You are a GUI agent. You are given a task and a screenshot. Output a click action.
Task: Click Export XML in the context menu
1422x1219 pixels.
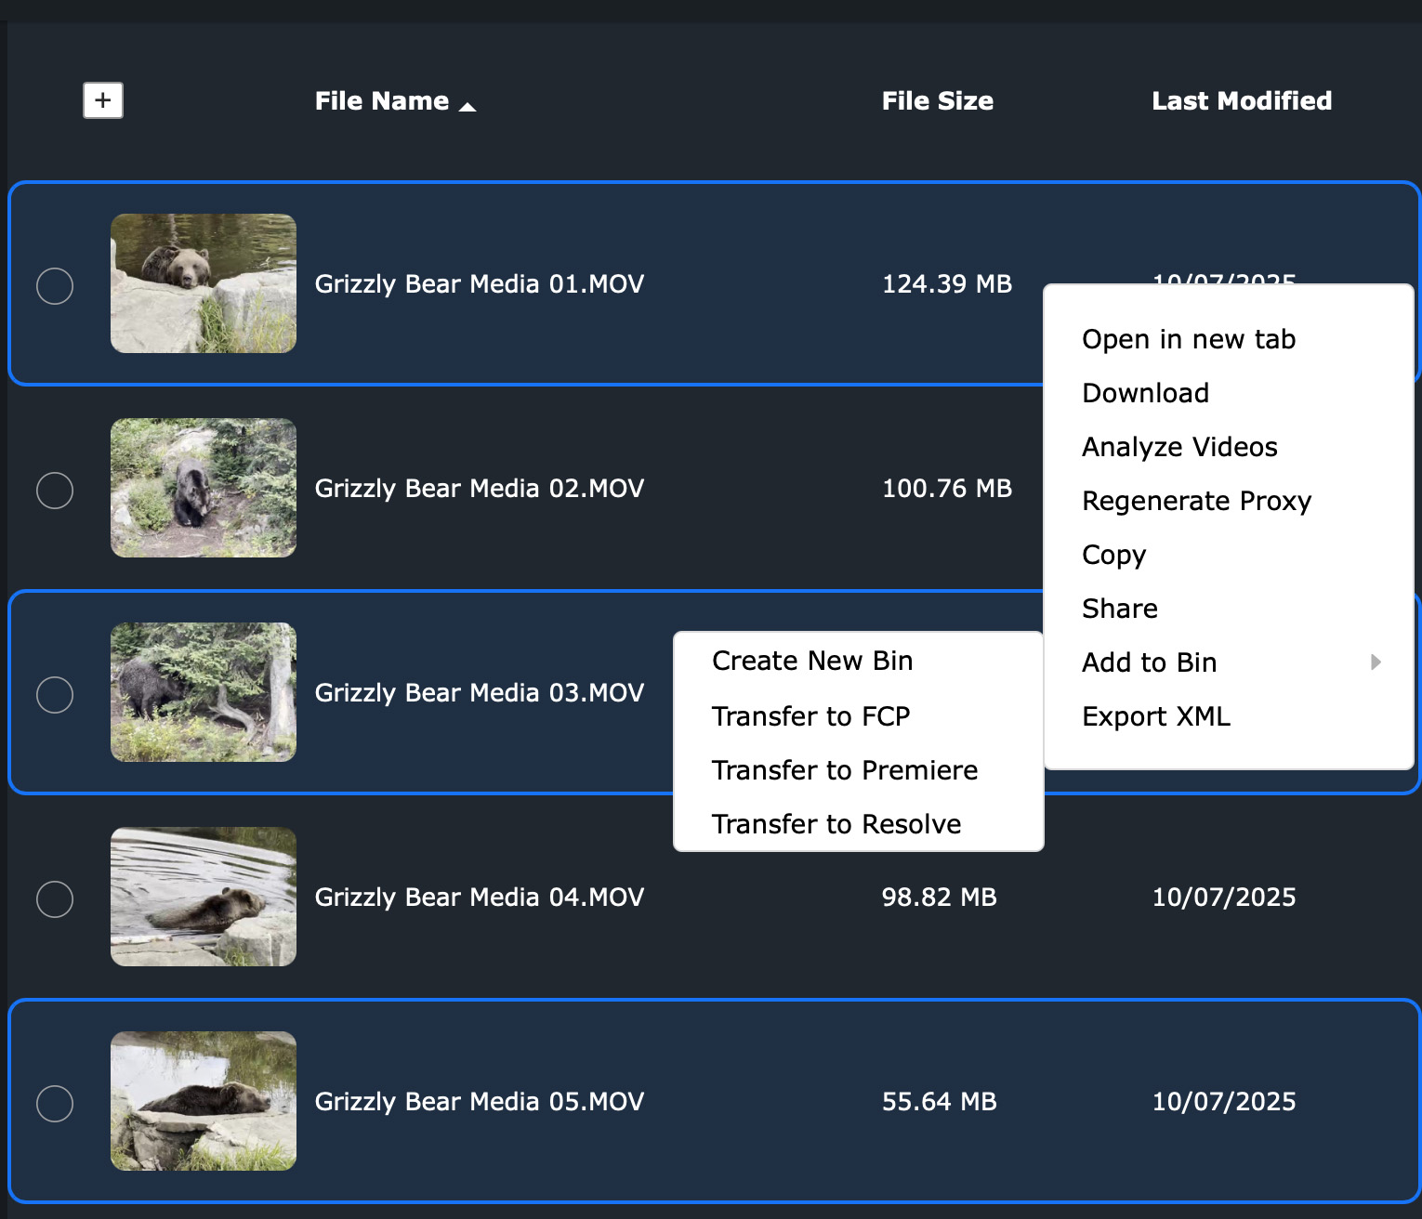pyautogui.click(x=1155, y=716)
